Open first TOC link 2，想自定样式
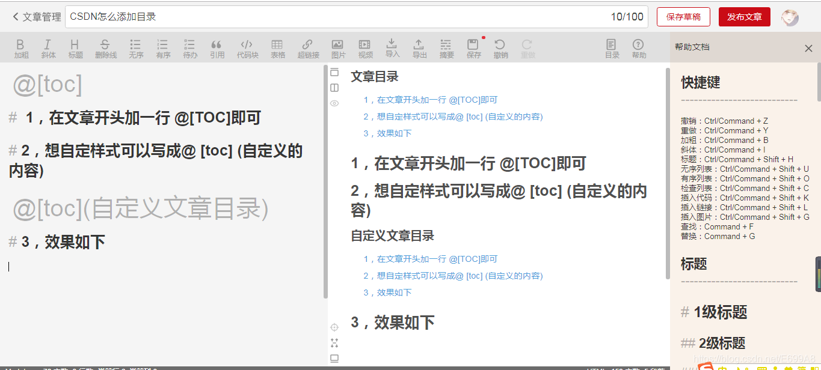Image resolution: width=821 pixels, height=370 pixels. [453, 117]
